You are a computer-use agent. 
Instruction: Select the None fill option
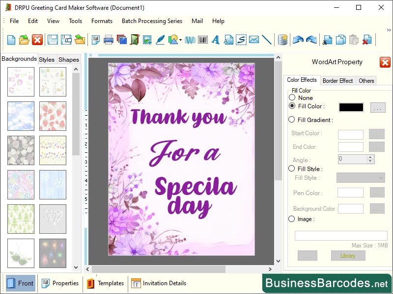[293, 98]
